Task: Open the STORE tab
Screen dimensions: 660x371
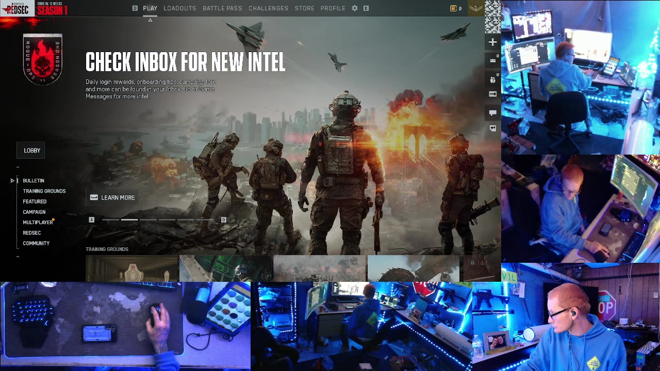Action: [305, 8]
